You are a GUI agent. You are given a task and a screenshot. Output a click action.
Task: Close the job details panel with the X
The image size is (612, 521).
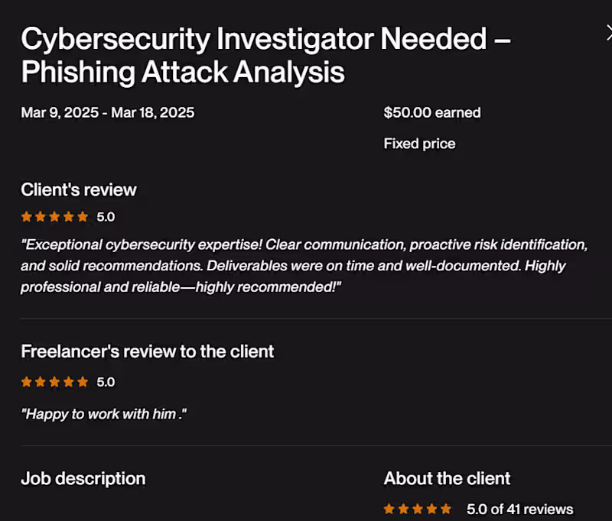pyautogui.click(x=608, y=33)
